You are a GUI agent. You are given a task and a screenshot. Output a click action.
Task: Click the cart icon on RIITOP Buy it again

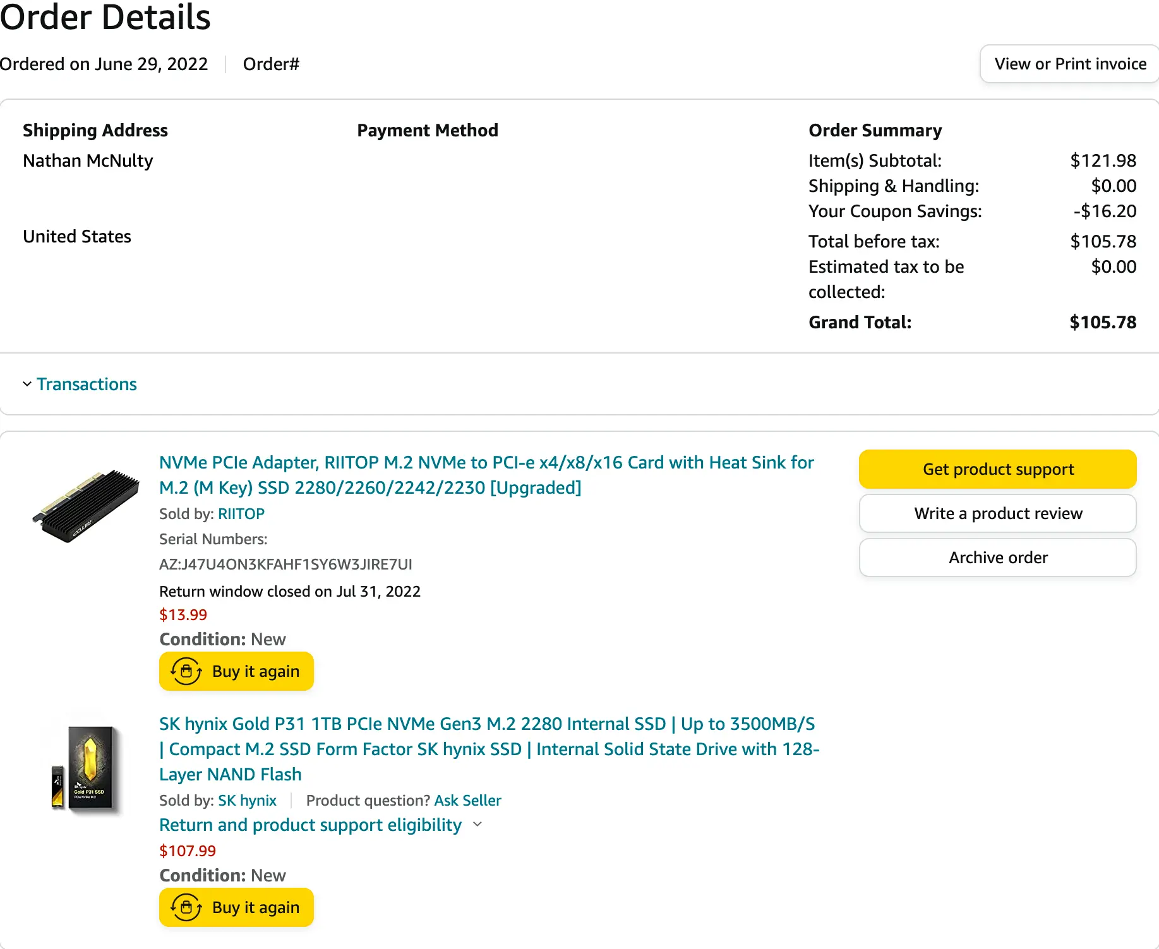186,671
